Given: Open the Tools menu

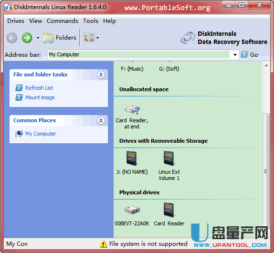Looking at the screenshot, I should point(91,21).
